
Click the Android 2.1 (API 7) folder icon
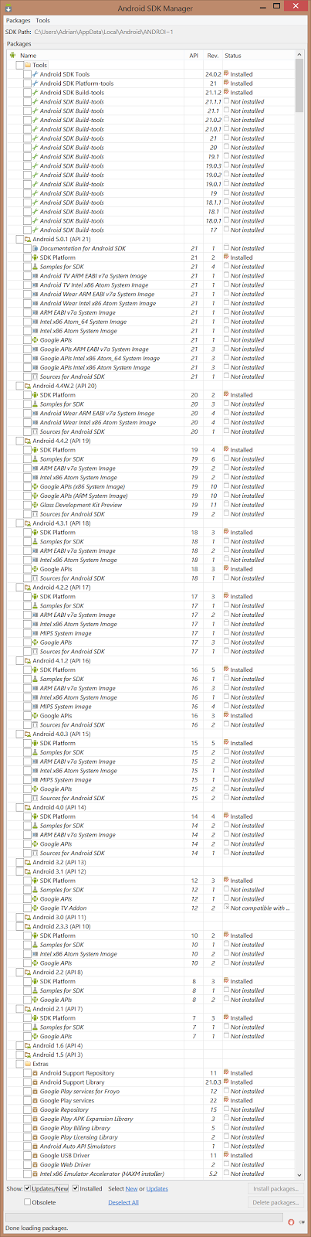click(x=28, y=1009)
